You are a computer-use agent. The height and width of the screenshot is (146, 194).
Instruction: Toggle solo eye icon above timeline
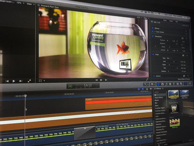147,89
